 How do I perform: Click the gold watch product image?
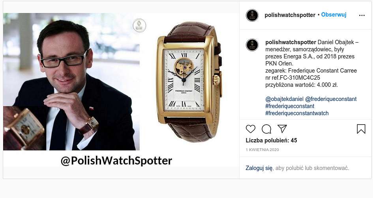pos(189,82)
